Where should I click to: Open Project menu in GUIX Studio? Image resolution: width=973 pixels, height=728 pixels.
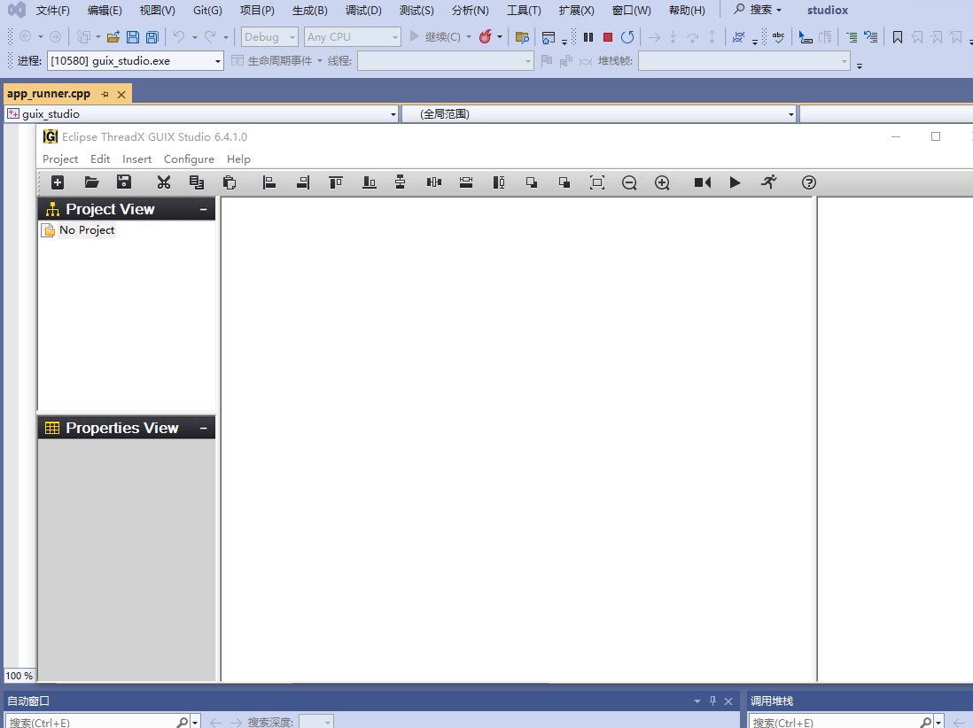pyautogui.click(x=60, y=159)
